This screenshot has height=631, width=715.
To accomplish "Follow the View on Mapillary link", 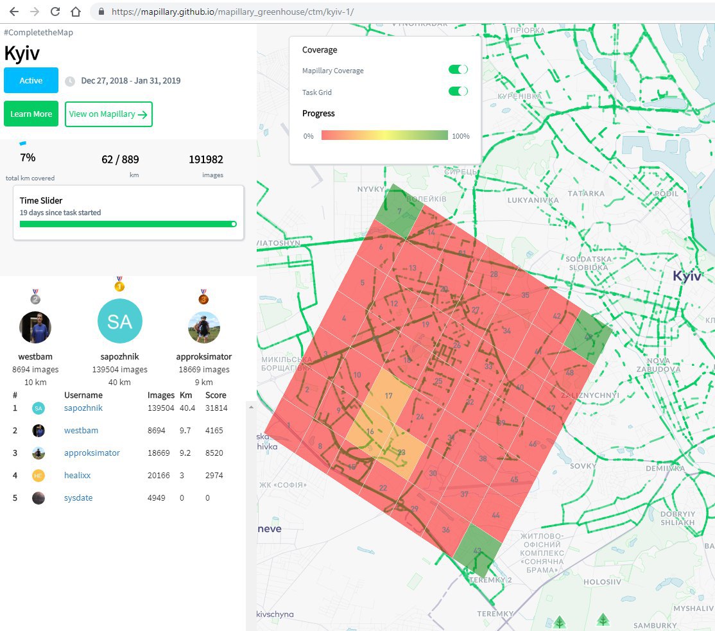I will coord(108,114).
